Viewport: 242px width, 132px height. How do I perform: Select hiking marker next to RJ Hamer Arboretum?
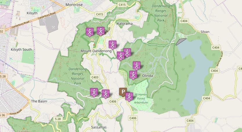(x=129, y=97)
